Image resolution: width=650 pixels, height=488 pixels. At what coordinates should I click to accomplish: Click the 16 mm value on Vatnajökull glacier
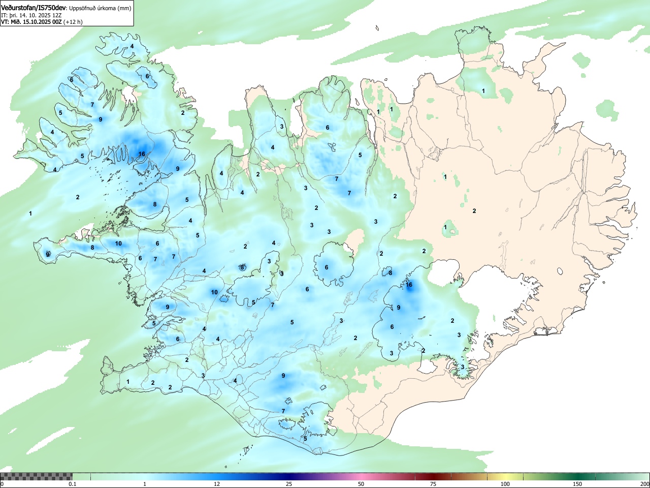click(x=409, y=285)
